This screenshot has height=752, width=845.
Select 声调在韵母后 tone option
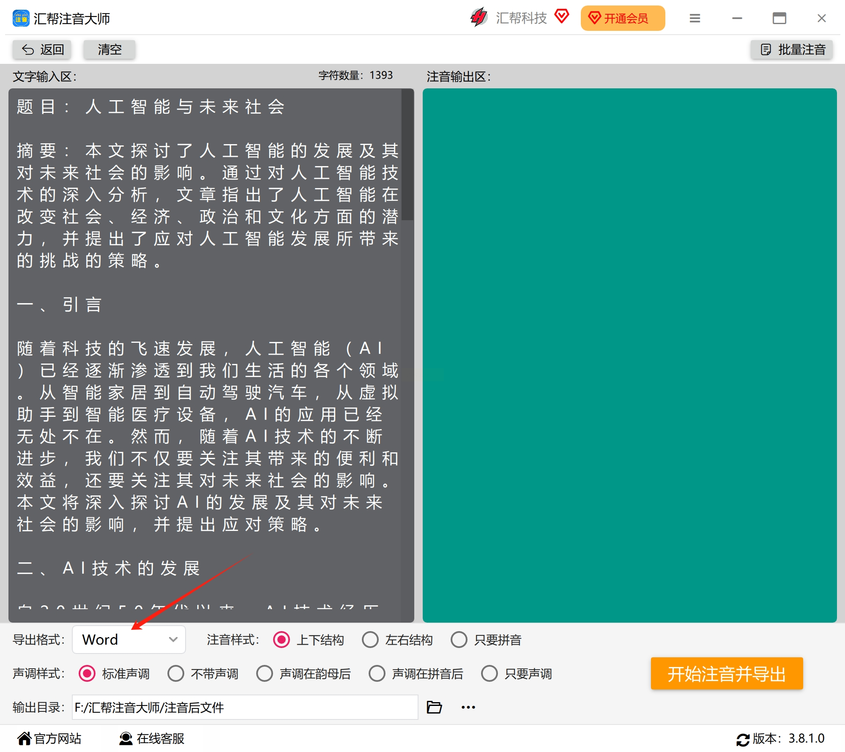click(x=265, y=673)
